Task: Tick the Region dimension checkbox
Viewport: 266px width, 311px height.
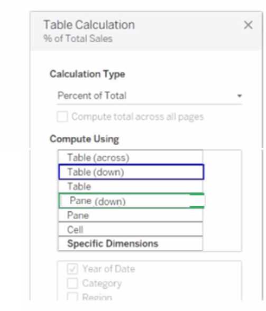Action: pyautogui.click(x=72, y=297)
